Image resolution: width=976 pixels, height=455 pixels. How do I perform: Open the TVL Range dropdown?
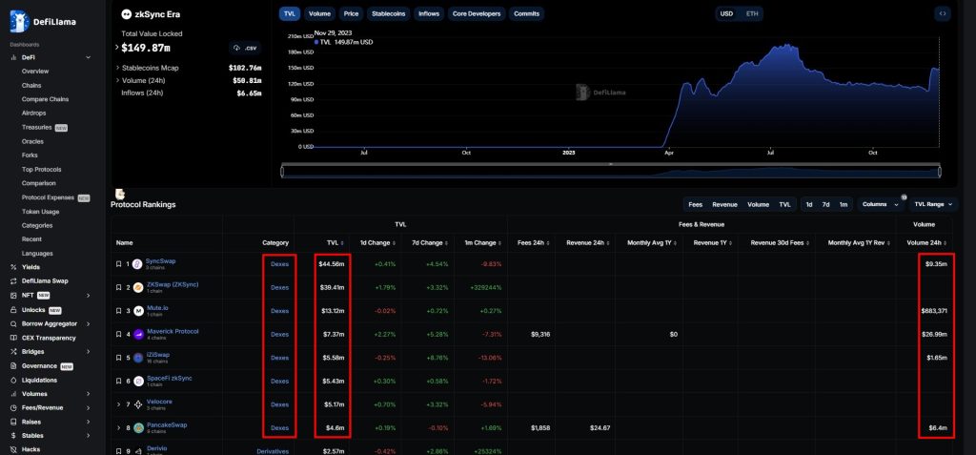point(932,204)
